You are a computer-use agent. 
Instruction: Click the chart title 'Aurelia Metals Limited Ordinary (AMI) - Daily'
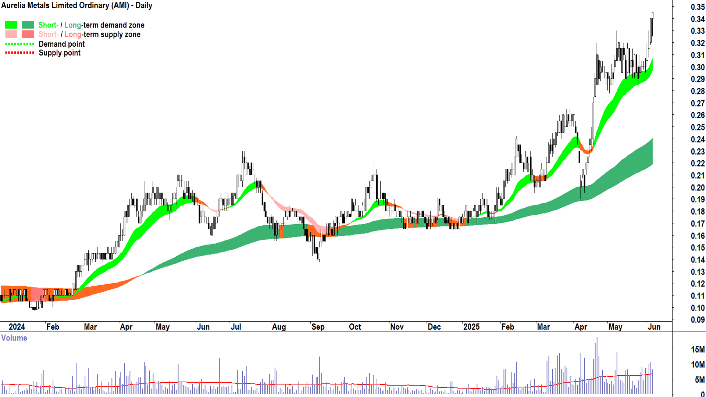[77, 6]
